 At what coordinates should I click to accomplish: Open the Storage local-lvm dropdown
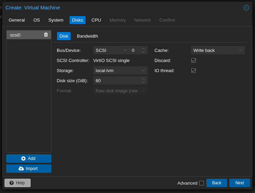[143, 70]
